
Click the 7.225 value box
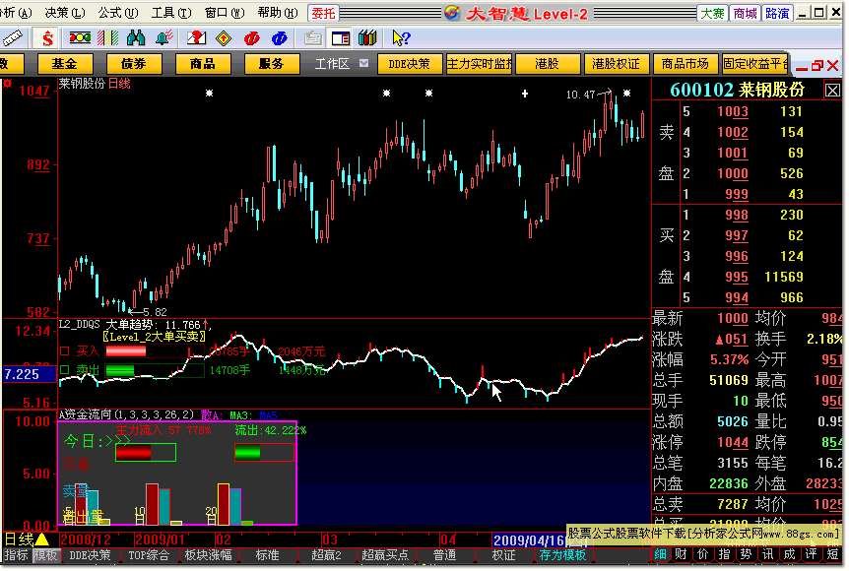point(30,374)
